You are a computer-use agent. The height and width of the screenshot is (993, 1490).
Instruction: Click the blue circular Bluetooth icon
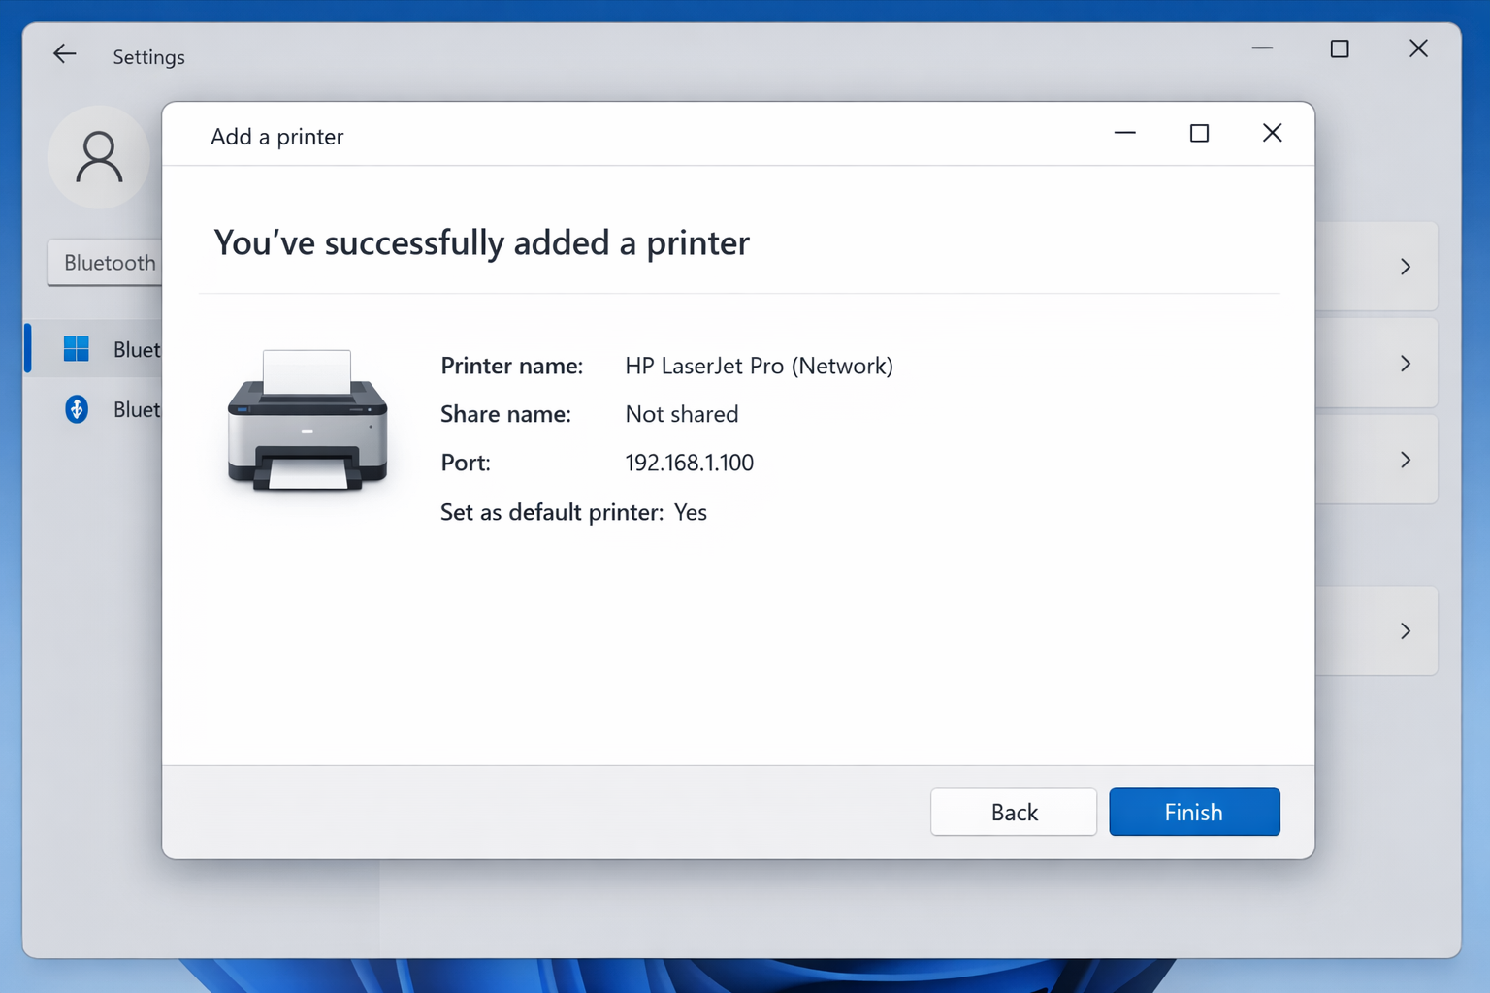coord(76,409)
